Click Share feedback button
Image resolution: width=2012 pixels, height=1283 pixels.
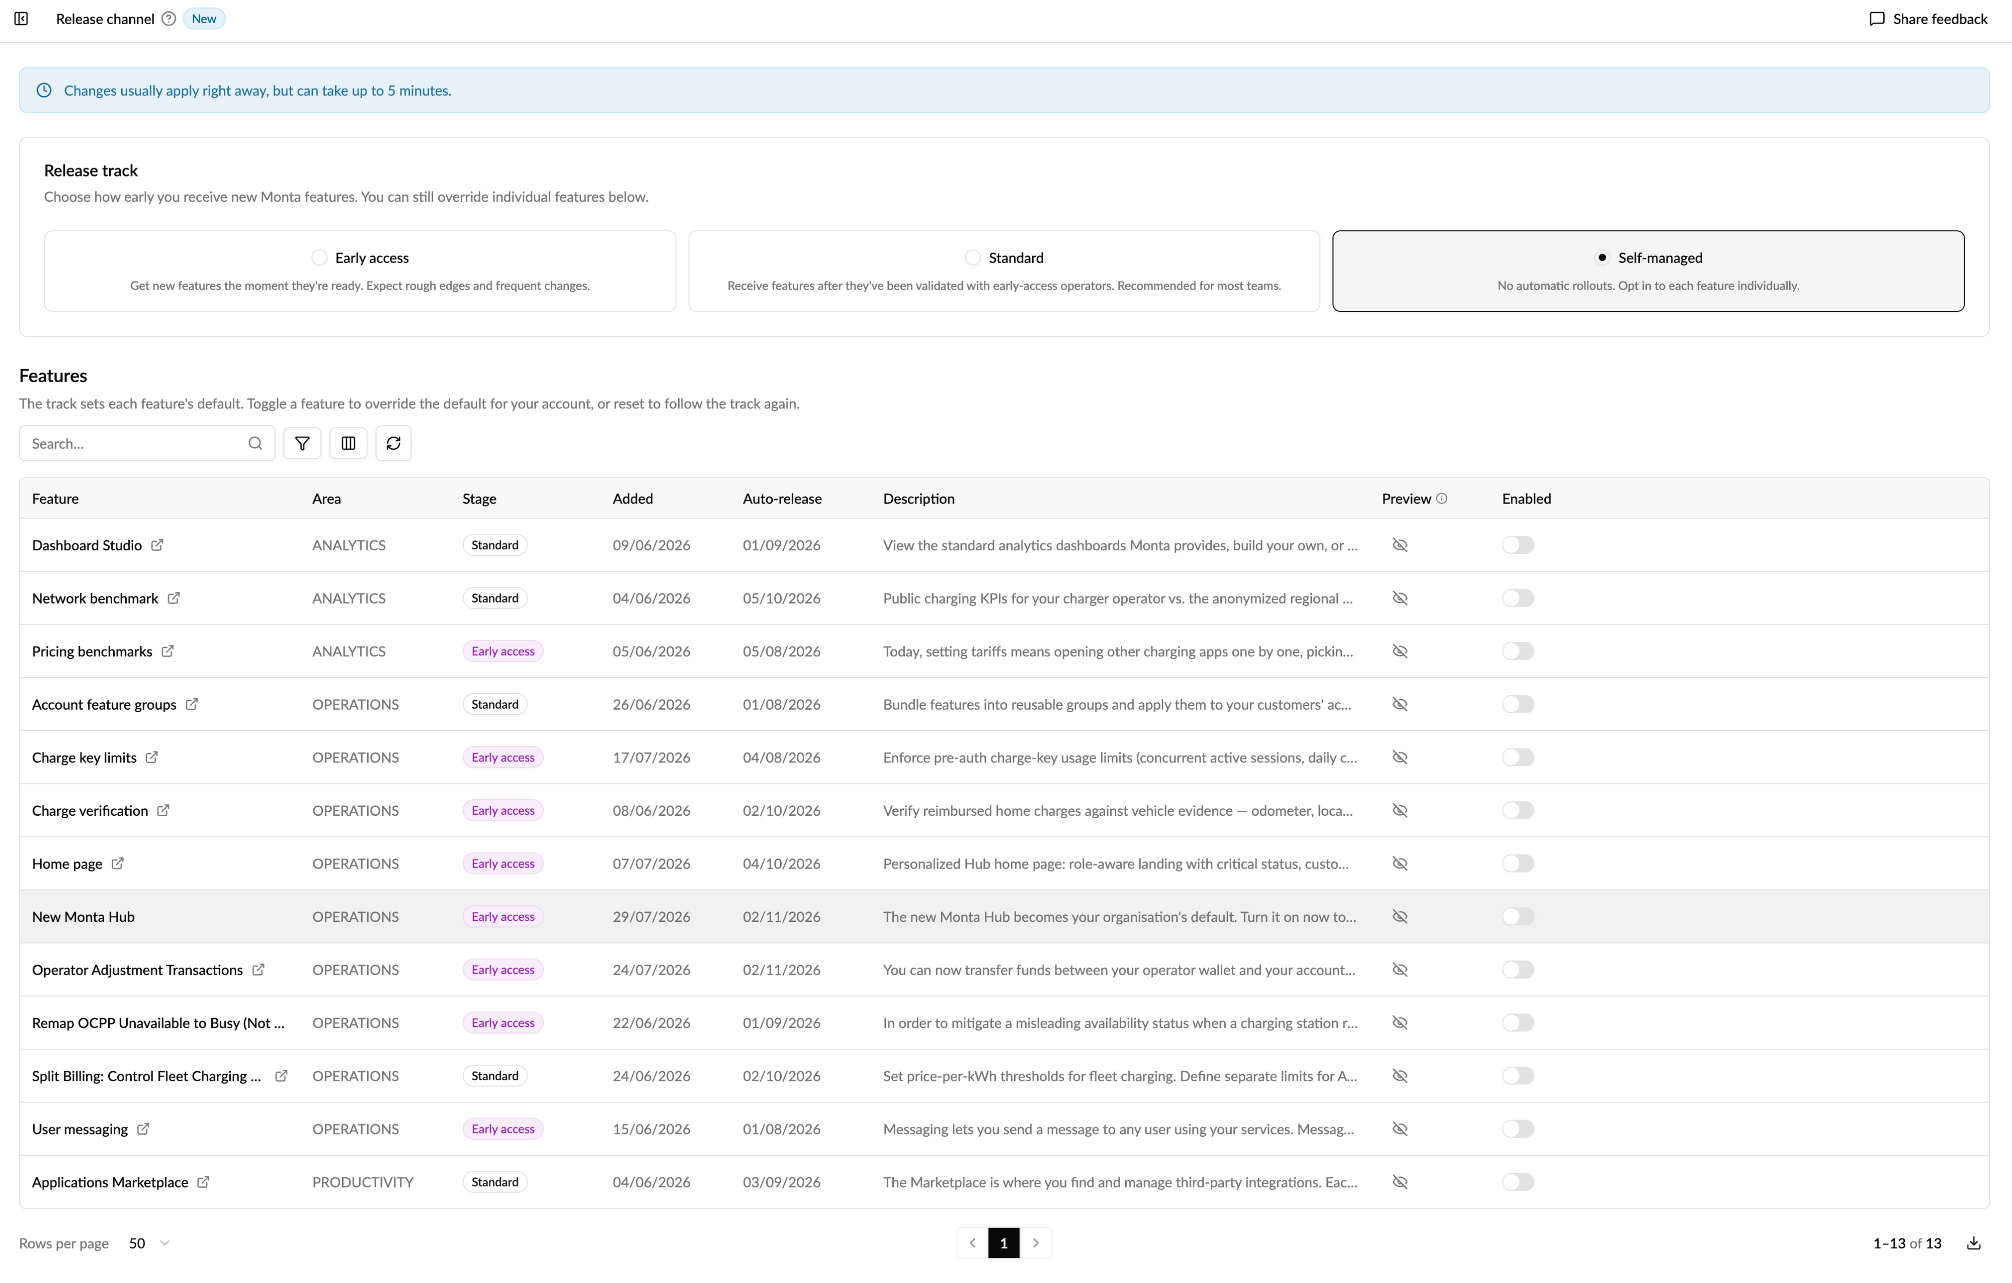point(1929,19)
